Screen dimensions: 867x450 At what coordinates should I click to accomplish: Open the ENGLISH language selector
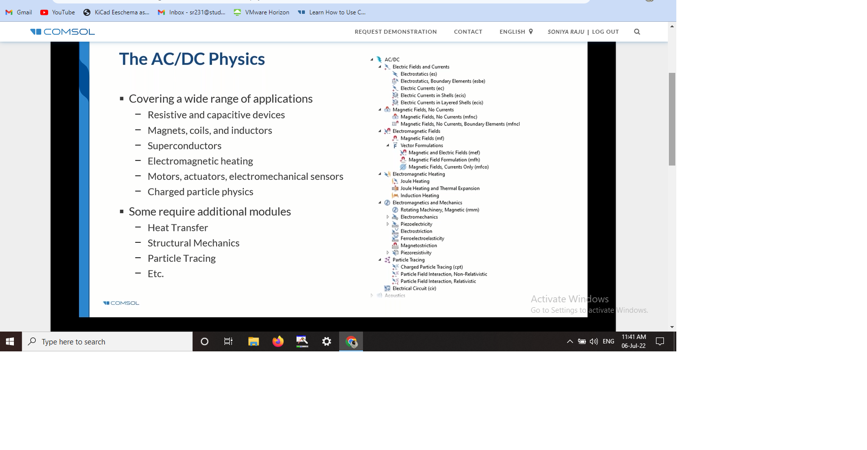(x=516, y=32)
